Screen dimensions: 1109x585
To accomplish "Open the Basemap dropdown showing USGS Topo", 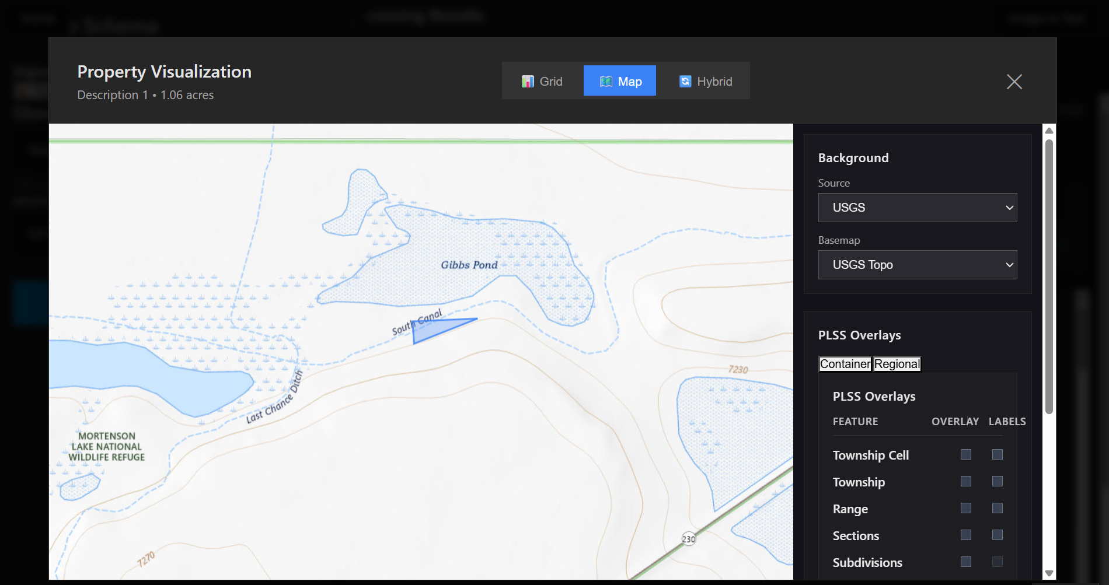I will 917,265.
